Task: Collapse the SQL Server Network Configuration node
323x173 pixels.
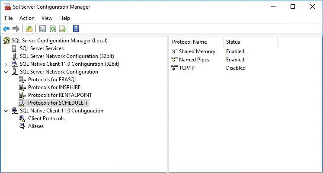Action: coord(6,72)
